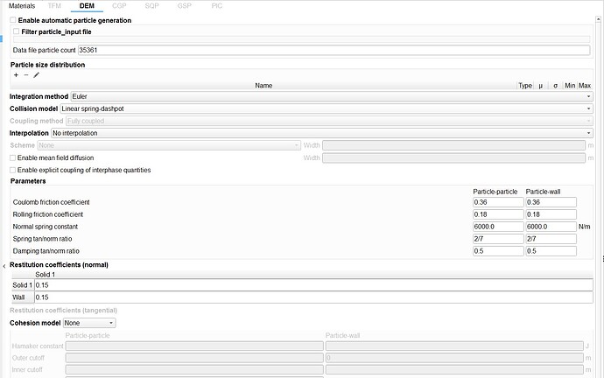This screenshot has width=604, height=378.
Task: Select the Solid 1 column header
Action: [313, 275]
